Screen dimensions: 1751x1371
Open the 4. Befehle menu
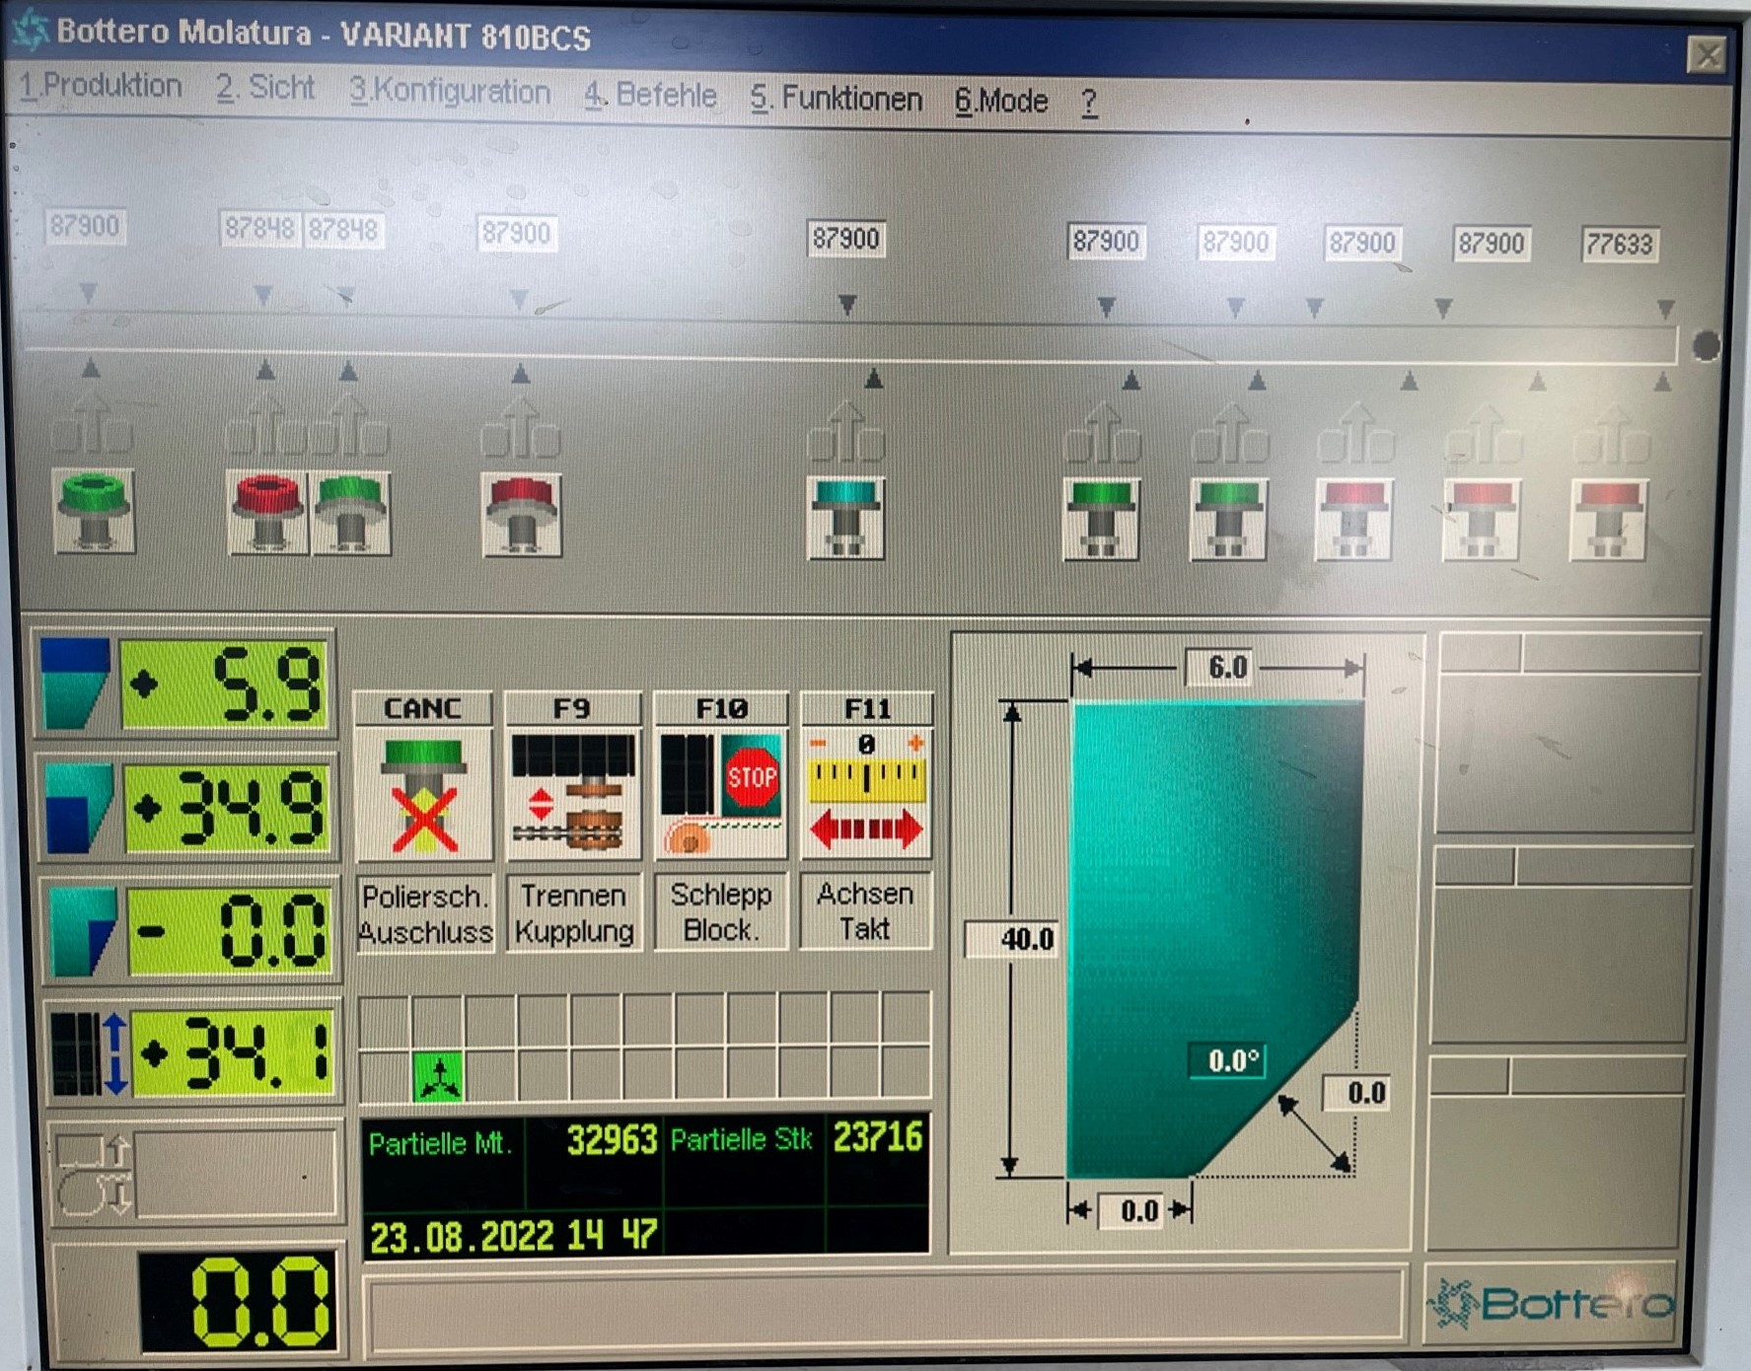click(x=650, y=96)
